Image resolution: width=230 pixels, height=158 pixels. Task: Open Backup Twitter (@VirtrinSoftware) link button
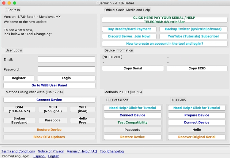[193, 29]
